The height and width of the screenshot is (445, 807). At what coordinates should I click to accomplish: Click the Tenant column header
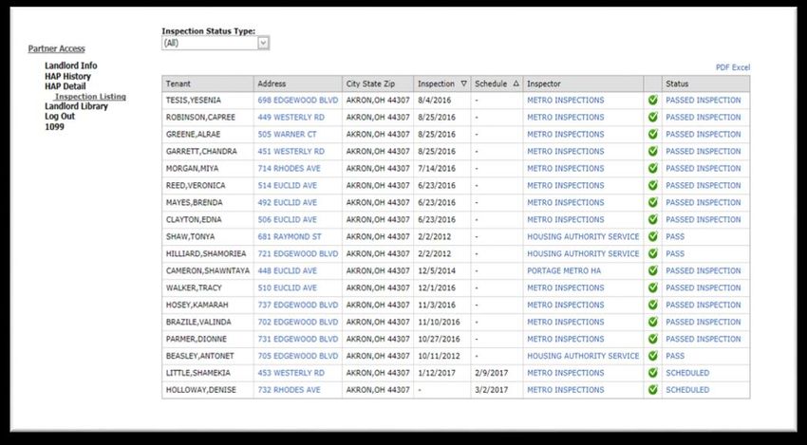pyautogui.click(x=207, y=83)
